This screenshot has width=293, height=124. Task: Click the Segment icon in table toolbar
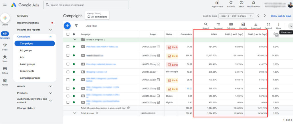coord(218,24)
